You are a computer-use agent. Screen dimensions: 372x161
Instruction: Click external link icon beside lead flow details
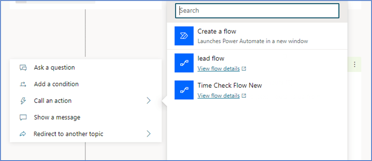click(244, 68)
